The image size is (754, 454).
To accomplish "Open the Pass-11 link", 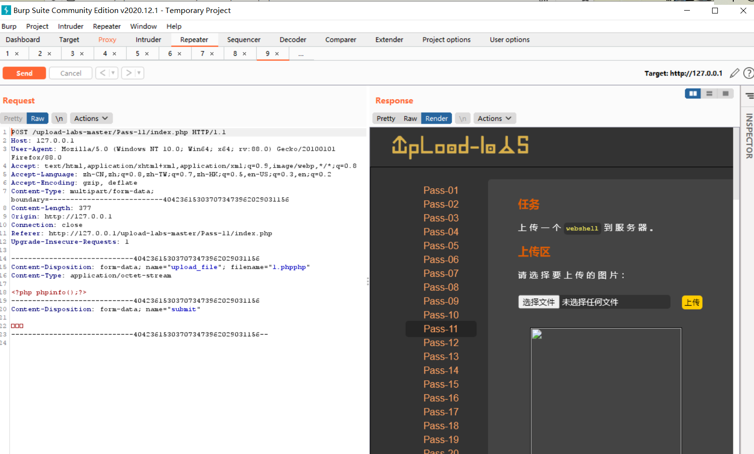I will (x=441, y=329).
